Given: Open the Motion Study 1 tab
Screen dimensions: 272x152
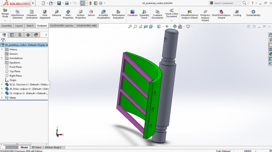Looking at the screenshot, I should point(53,147).
